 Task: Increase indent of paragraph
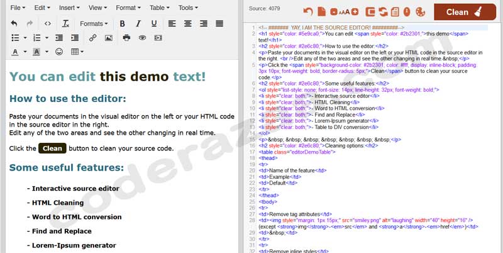(x=75, y=38)
